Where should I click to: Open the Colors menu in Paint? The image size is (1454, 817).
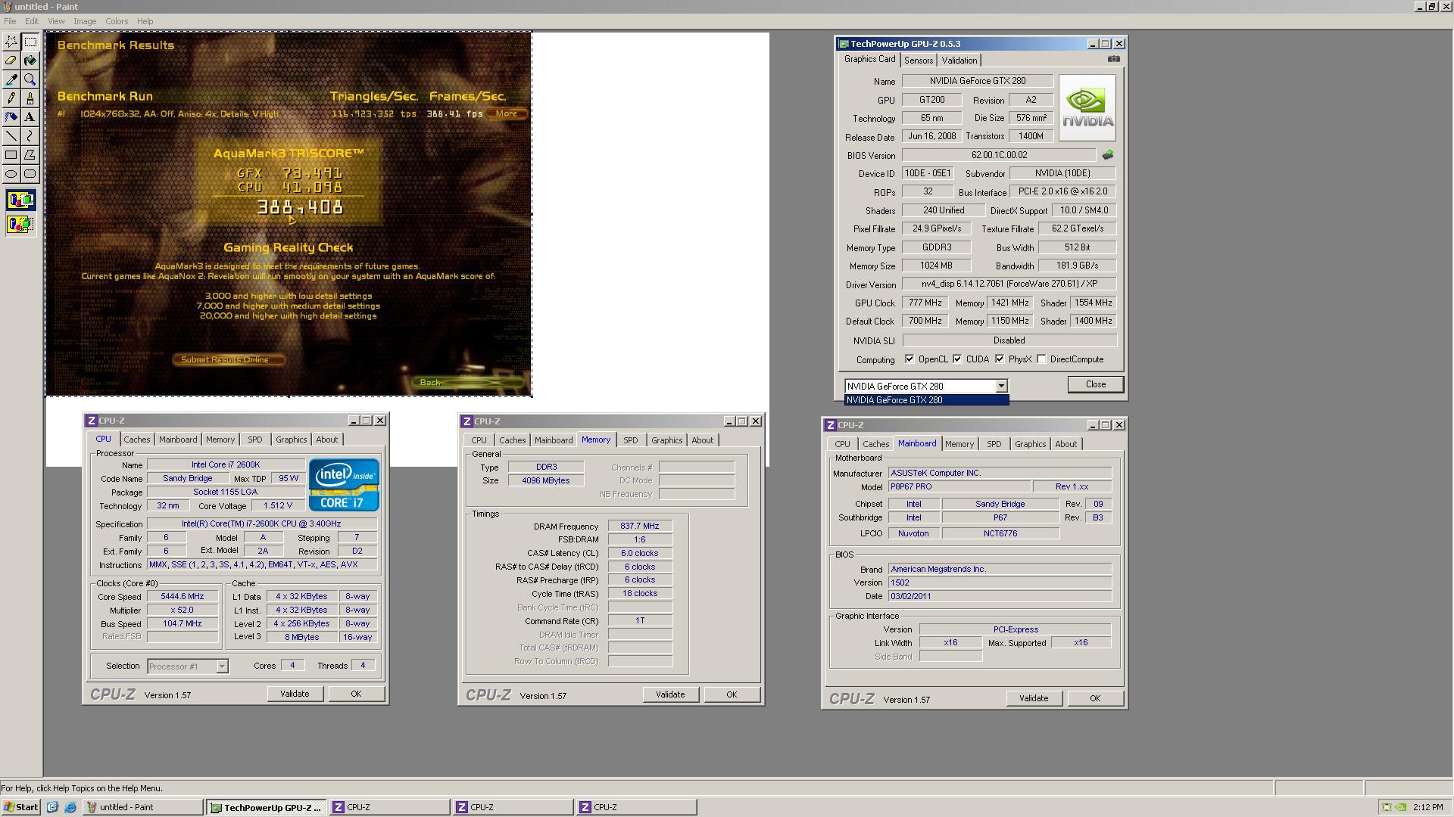(117, 21)
